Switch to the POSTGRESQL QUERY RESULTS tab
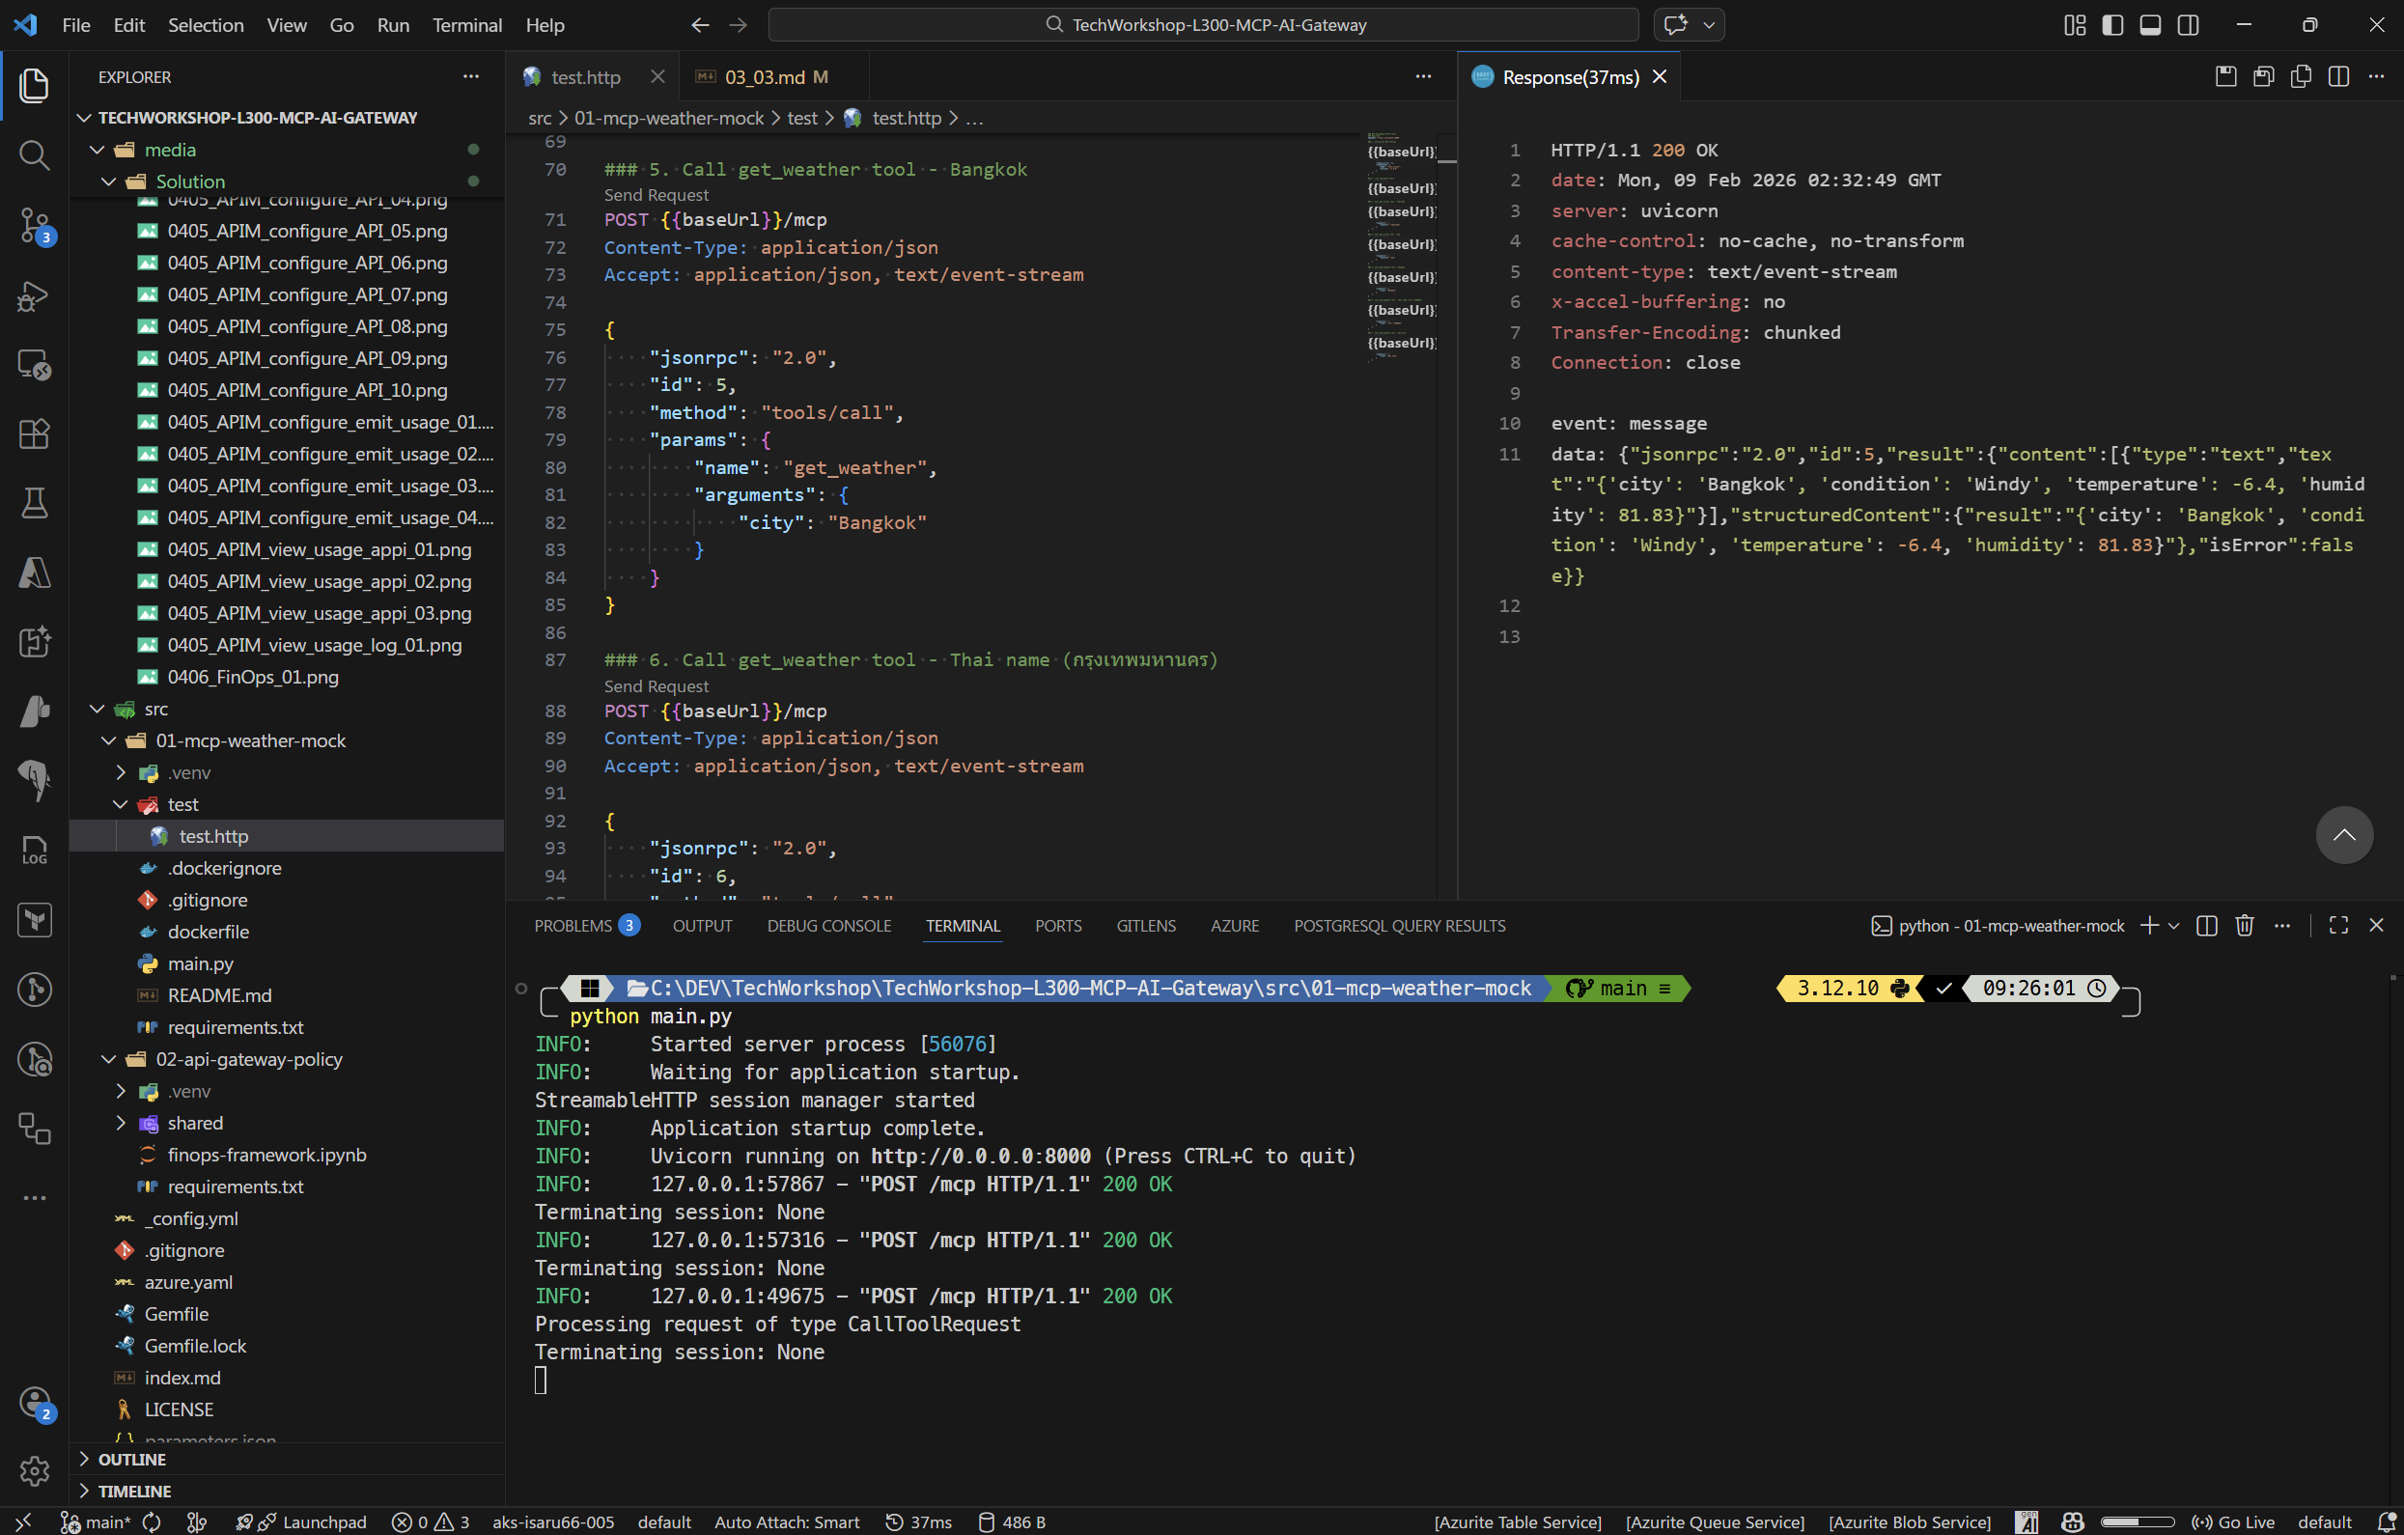The image size is (2404, 1535). [1400, 925]
